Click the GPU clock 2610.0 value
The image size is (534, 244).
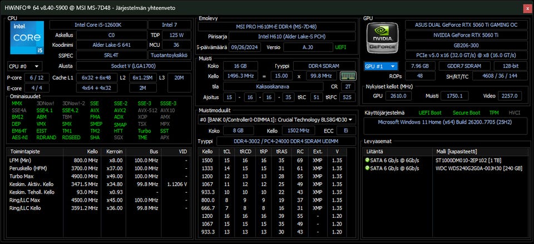click(x=398, y=96)
